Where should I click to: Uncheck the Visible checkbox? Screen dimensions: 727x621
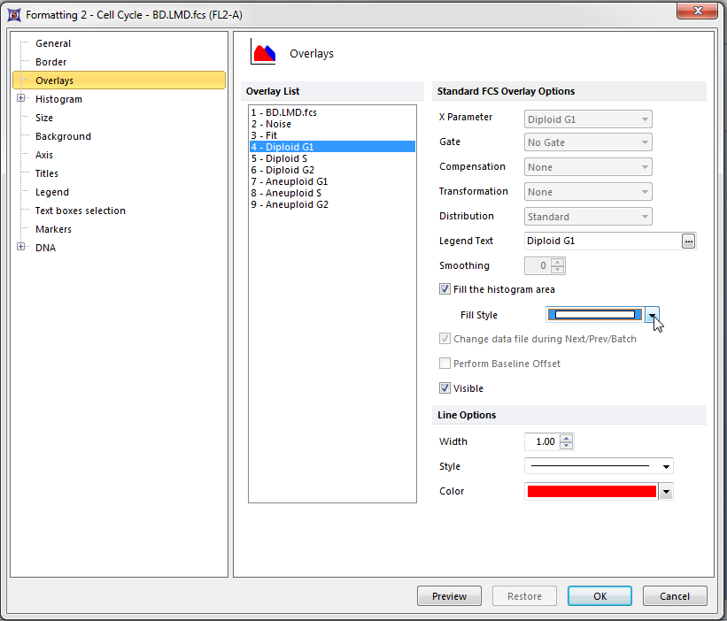pyautogui.click(x=445, y=388)
